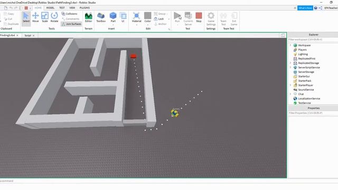Click the command bar input at bottom

(x=143, y=180)
